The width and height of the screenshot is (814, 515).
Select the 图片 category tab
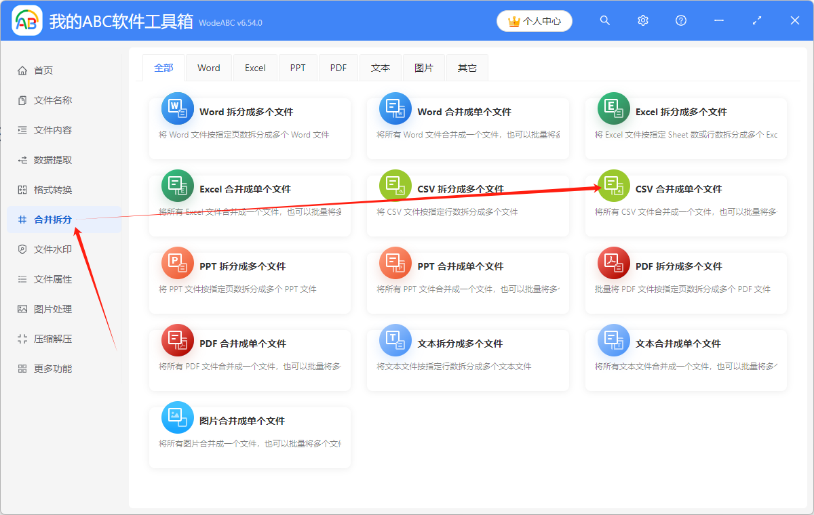coord(424,67)
